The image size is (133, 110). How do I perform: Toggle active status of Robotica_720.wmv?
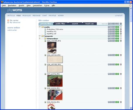[116, 29]
